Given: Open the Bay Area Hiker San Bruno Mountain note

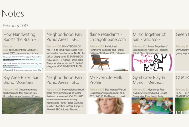Looking at the screenshot, I should click(x=23, y=93).
